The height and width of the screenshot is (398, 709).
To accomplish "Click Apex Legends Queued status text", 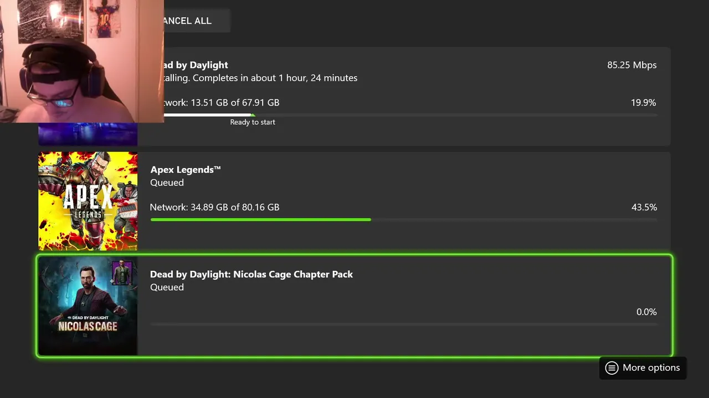I will (167, 182).
